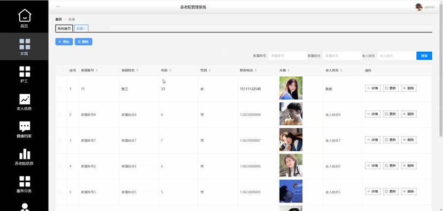Open the 养老院信息 bar-chart icon in sidebar
The width and height of the screenshot is (443, 211).
[x=25, y=154]
